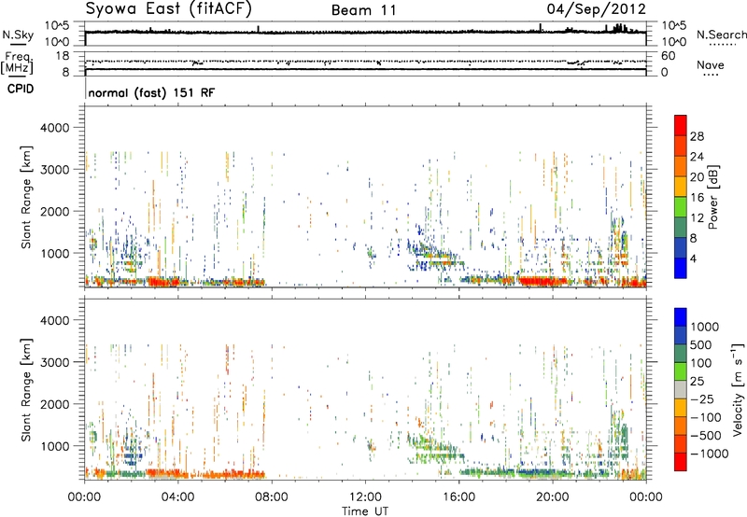Click the blue top segment of Velocity colorbar

[681, 317]
